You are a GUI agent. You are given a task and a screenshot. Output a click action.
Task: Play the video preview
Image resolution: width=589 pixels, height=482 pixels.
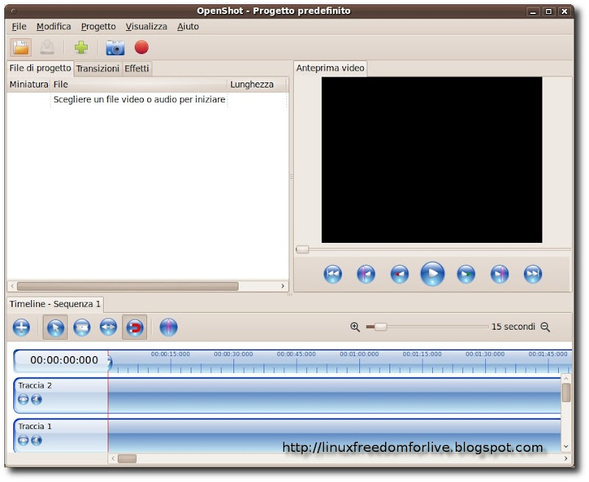pyautogui.click(x=432, y=274)
